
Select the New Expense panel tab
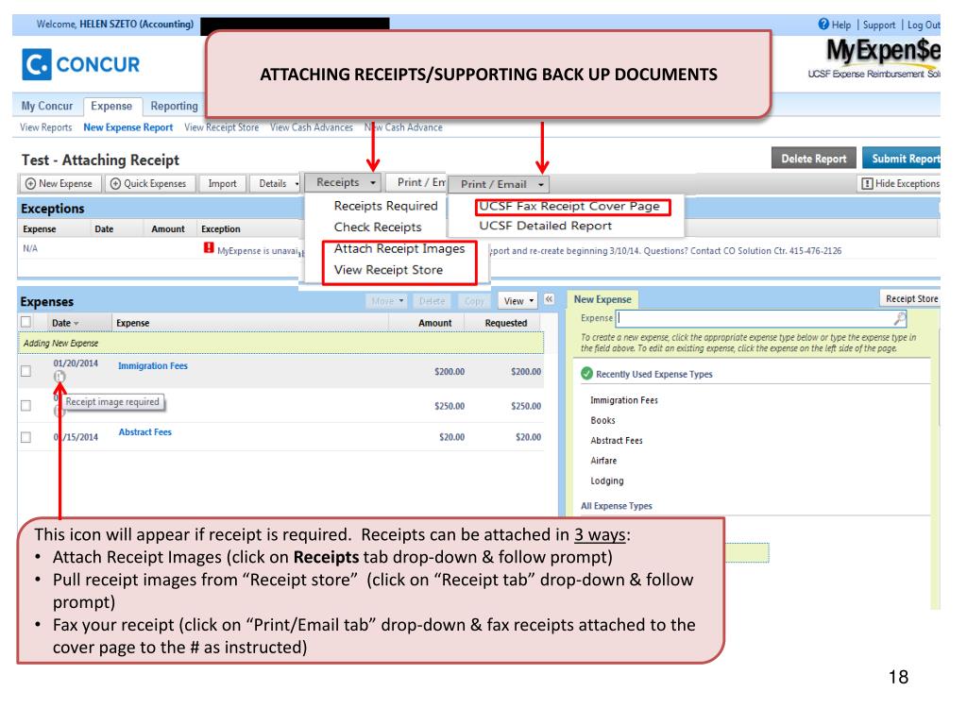(602, 299)
